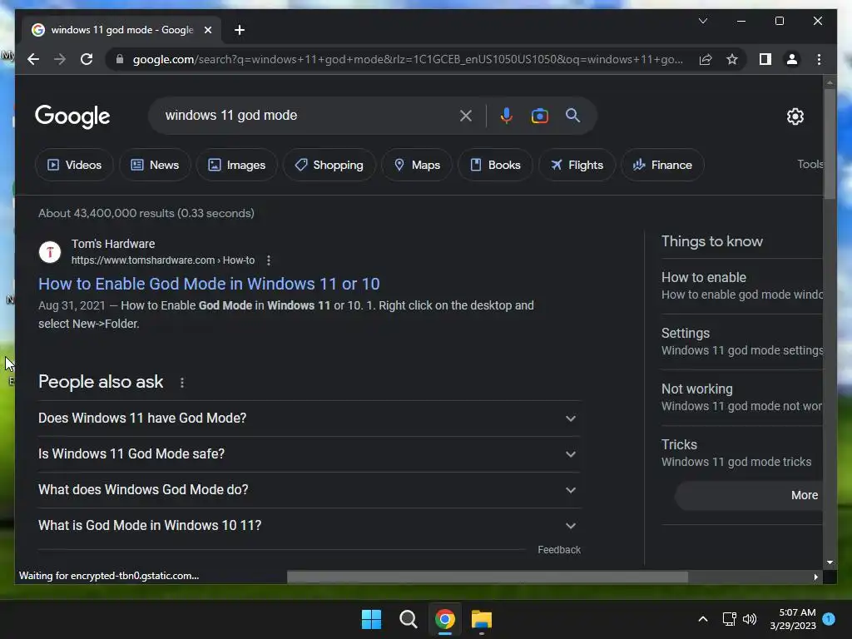This screenshot has height=639, width=852.
Task: Open How to enable in Things to know
Action: [x=741, y=286]
